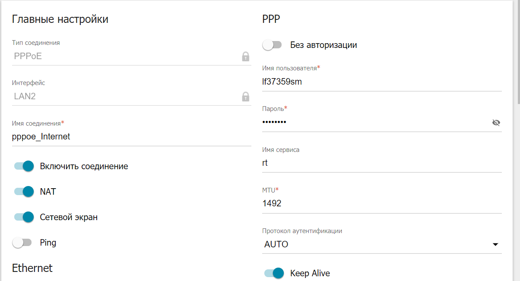Select the AUTO authentication protocol combo box

(x=382, y=244)
